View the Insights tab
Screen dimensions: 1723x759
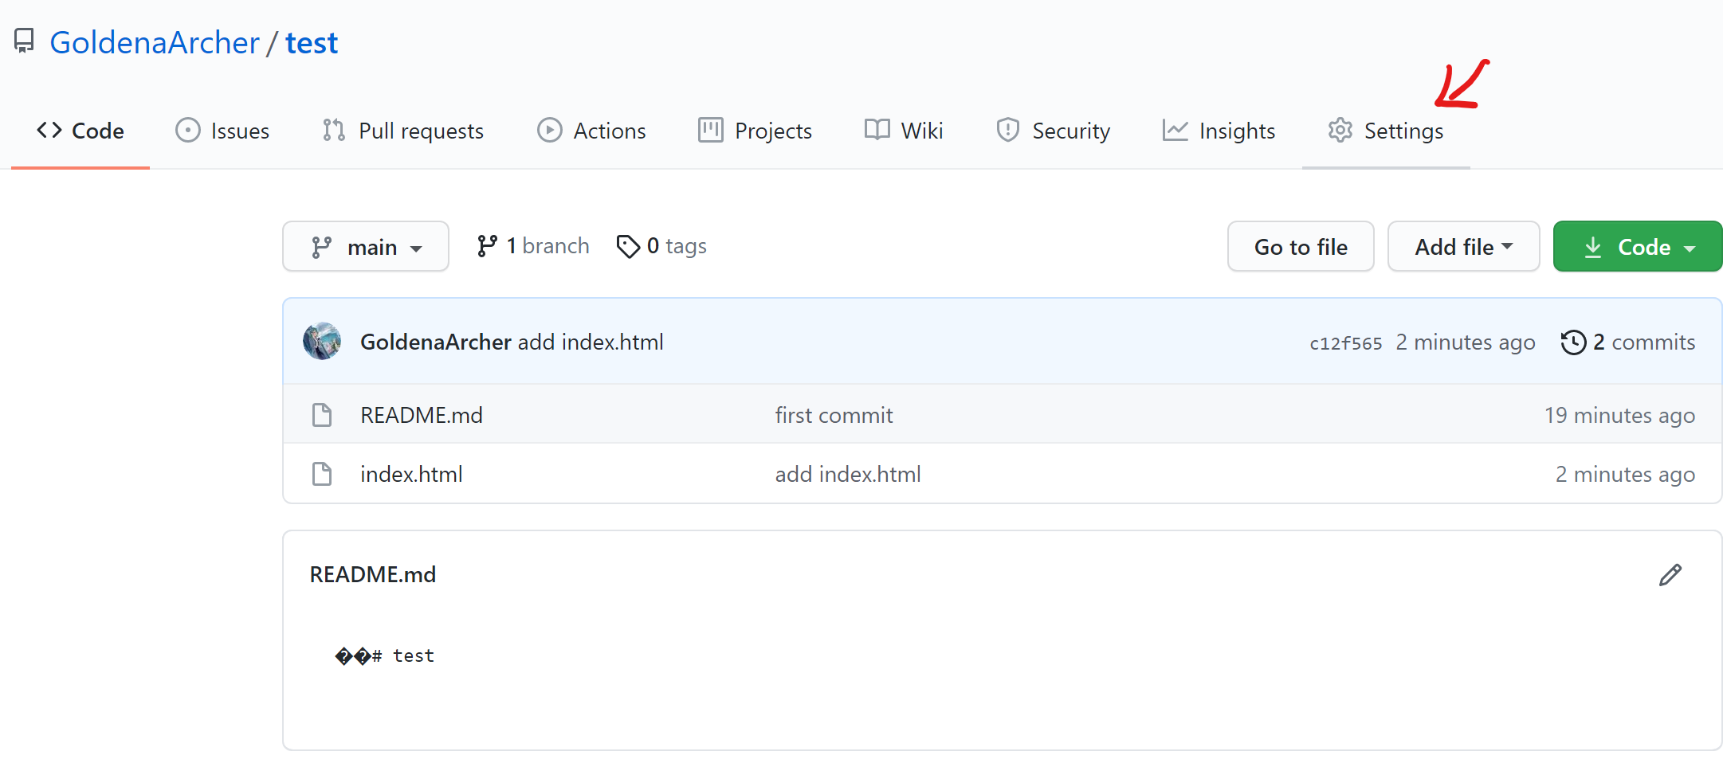click(x=1219, y=131)
